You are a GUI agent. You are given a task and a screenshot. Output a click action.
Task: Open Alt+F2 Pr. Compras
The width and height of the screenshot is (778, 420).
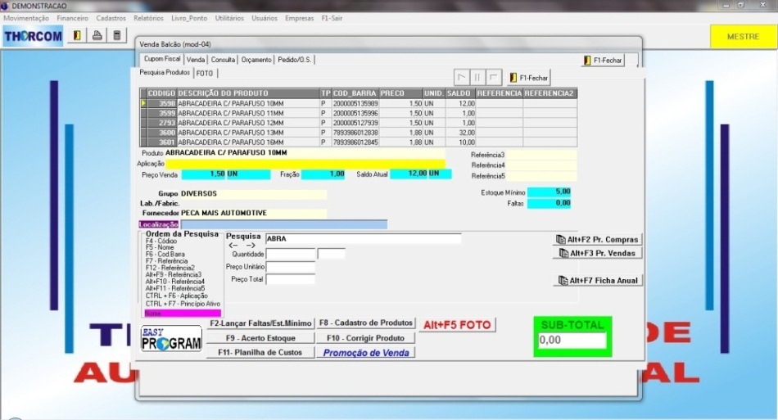pos(598,239)
